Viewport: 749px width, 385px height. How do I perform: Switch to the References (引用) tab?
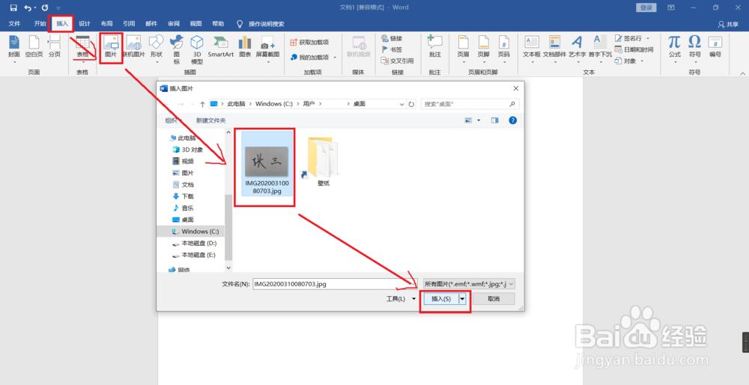click(129, 24)
